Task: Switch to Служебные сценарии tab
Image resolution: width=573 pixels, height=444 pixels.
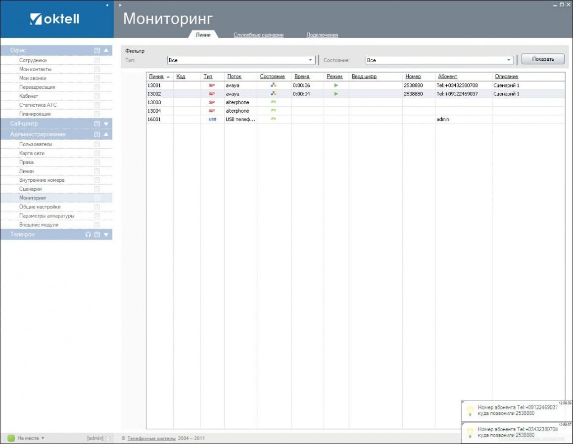Action: click(258, 35)
